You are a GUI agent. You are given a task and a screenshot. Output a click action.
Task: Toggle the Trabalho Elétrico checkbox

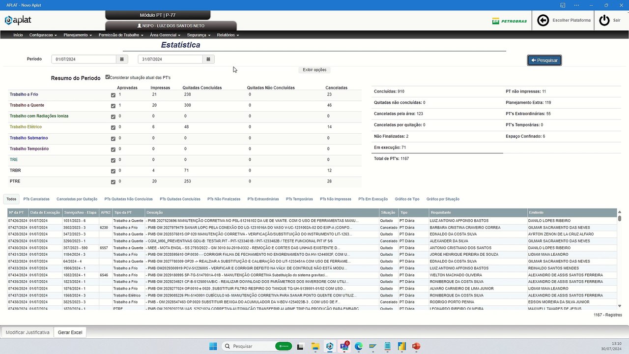(113, 127)
